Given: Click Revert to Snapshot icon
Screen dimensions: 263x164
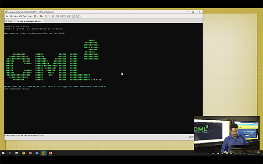Looking at the screenshot, I should (x=50, y=16).
